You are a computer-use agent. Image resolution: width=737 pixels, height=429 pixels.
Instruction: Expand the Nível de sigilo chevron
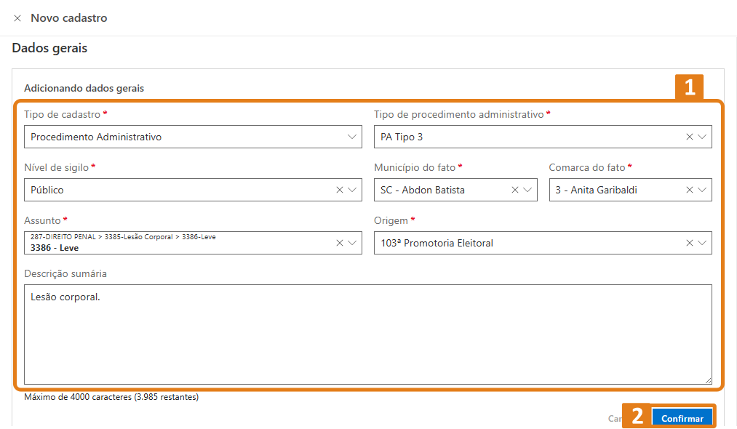352,190
